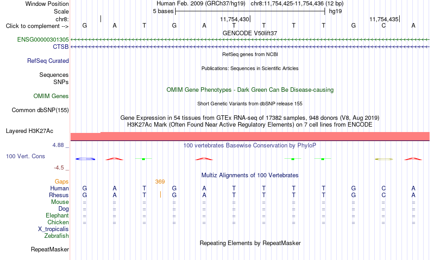
Task: Select the Human species label
Action: point(59,189)
